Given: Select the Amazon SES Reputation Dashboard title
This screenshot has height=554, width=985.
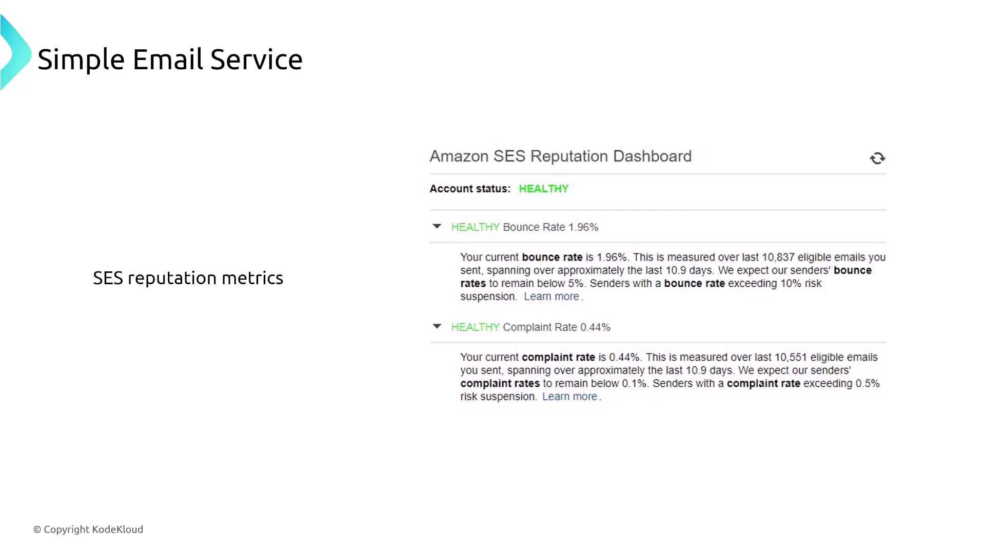Looking at the screenshot, I should (x=560, y=156).
